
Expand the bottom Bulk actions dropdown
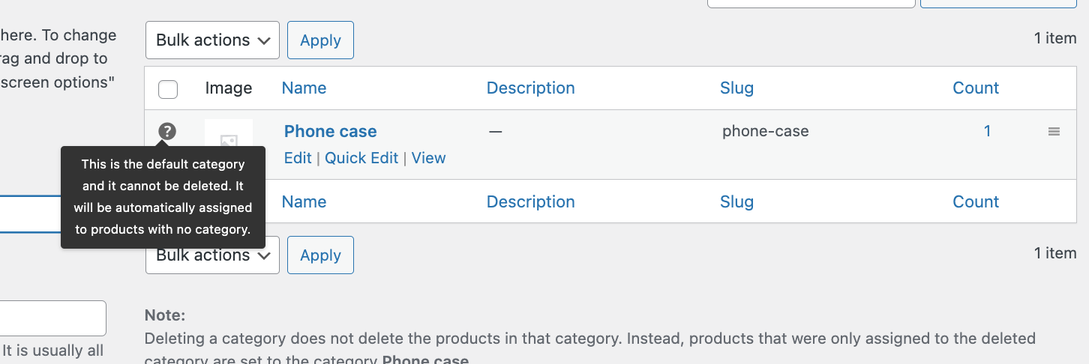pyautogui.click(x=212, y=256)
